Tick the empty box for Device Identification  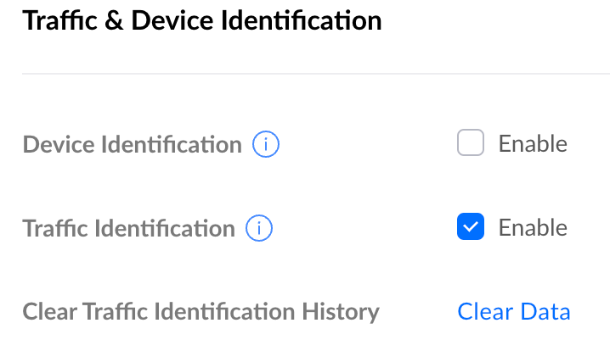(x=471, y=143)
